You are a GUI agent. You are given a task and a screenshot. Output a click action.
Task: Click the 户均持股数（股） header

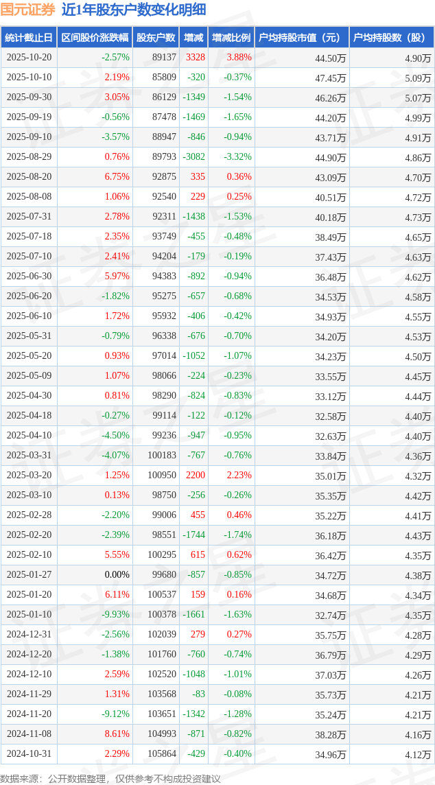point(391,38)
